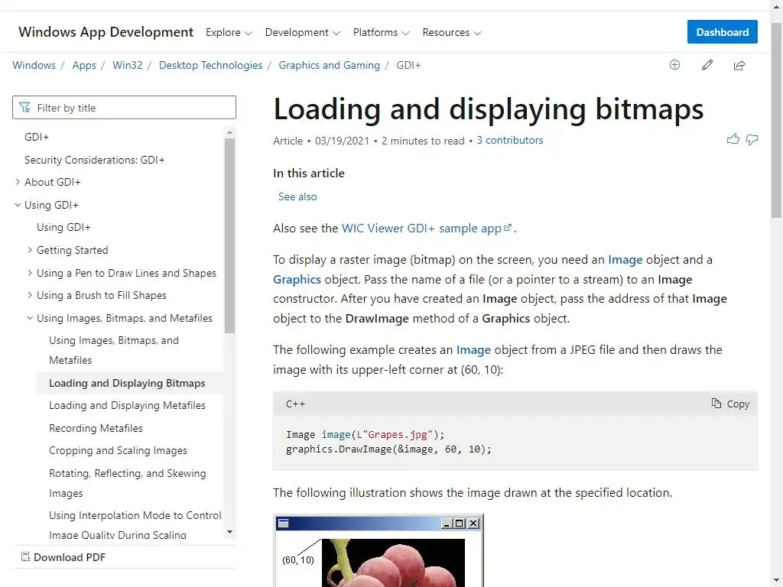Click the Image link in first paragraph

[625, 260]
